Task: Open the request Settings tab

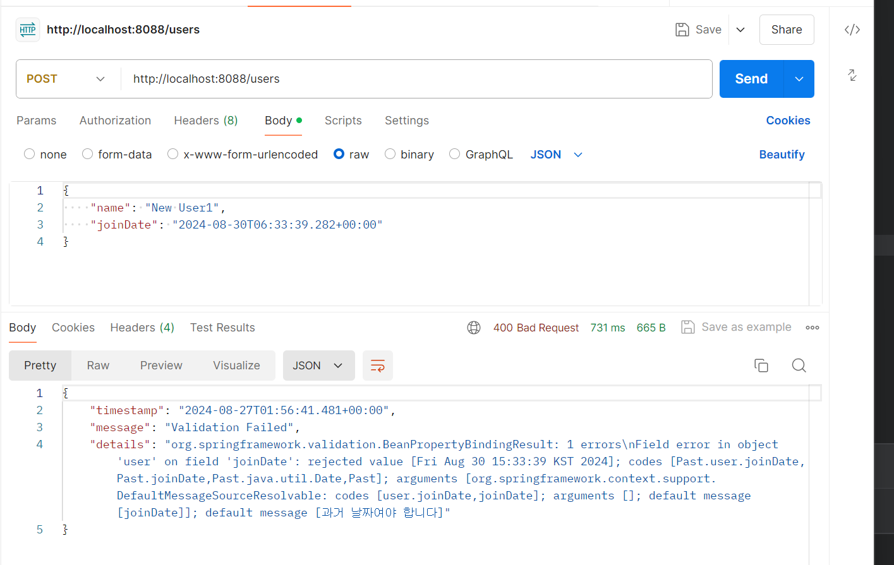Action: (407, 121)
